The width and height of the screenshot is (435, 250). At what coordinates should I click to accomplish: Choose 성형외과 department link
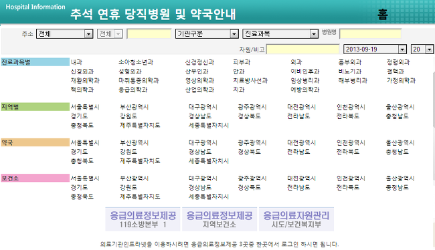[x=130, y=72]
